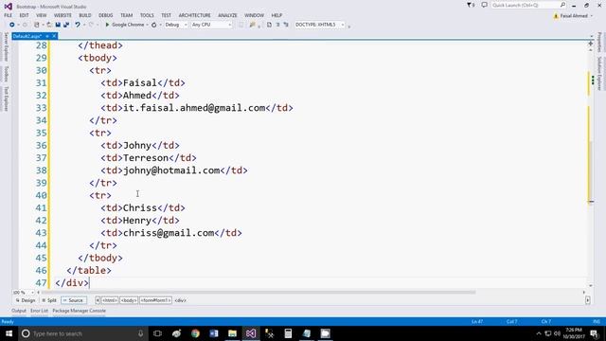Select the <div> breadcrumb tag
606x341 pixels.
181,300
